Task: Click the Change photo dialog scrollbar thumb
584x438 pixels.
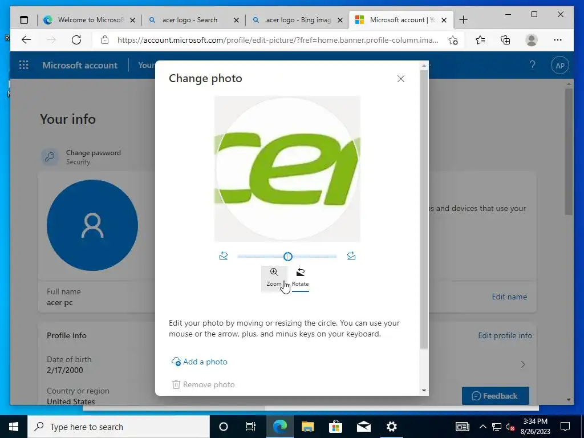Action: [424, 209]
